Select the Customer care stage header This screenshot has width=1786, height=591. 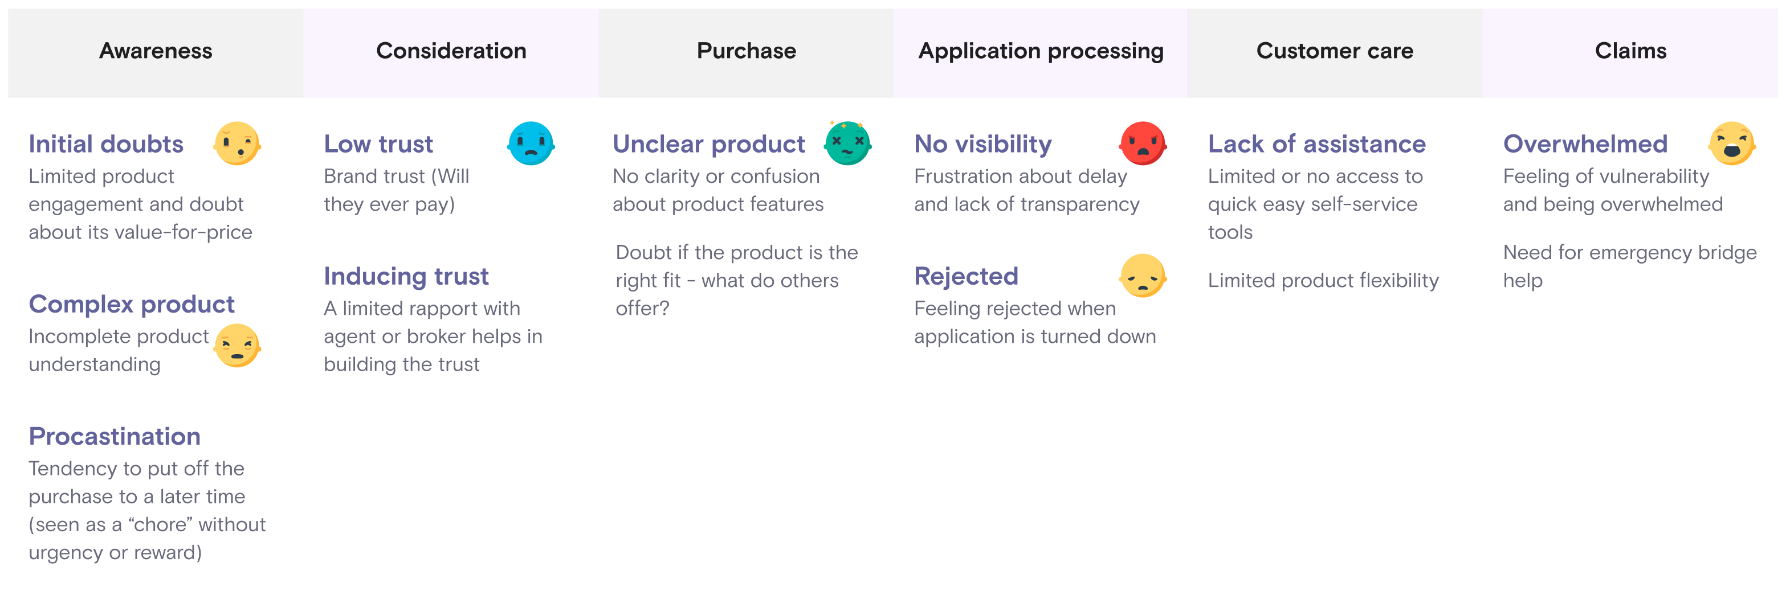1335,51
